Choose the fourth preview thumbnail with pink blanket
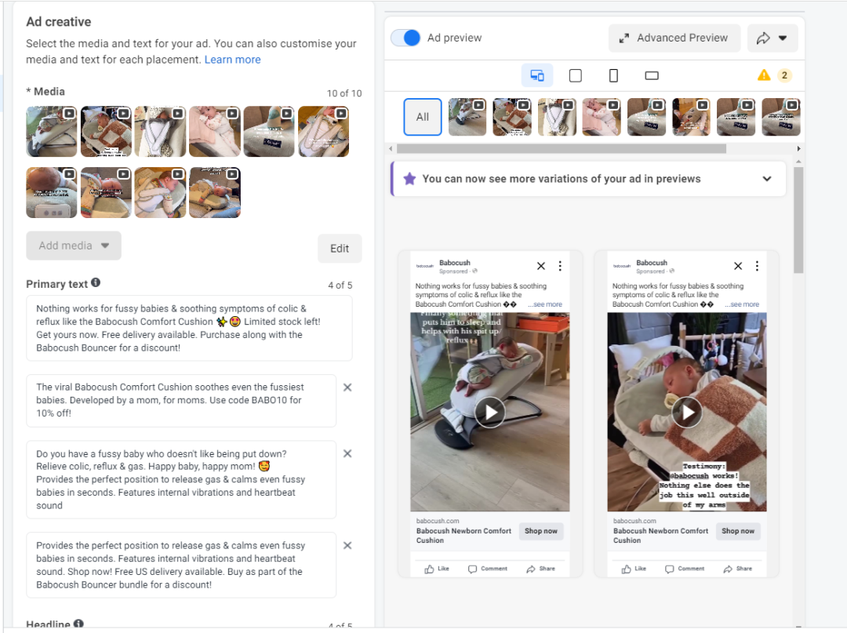This screenshot has width=847, height=633. 602,117
